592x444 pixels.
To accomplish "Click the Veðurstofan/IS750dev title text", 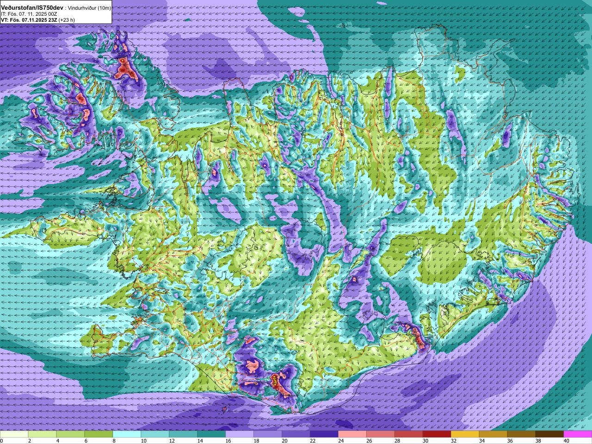I will pyautogui.click(x=32, y=8).
